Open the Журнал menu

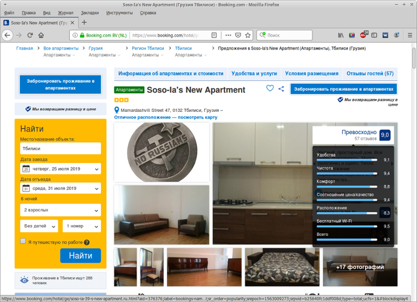tap(66, 13)
